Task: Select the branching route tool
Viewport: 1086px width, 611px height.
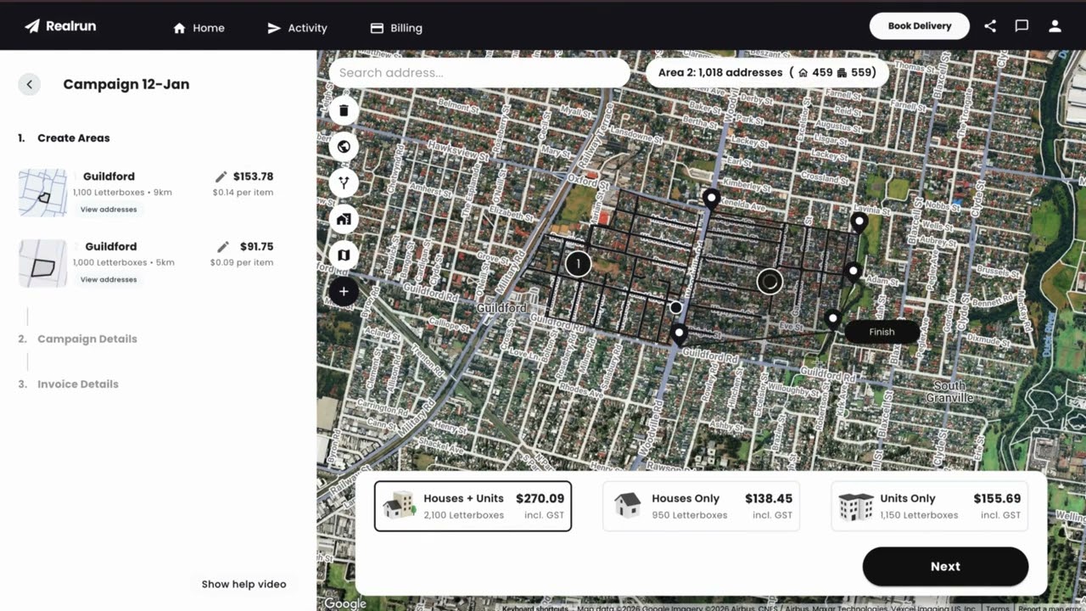Action: tap(344, 182)
